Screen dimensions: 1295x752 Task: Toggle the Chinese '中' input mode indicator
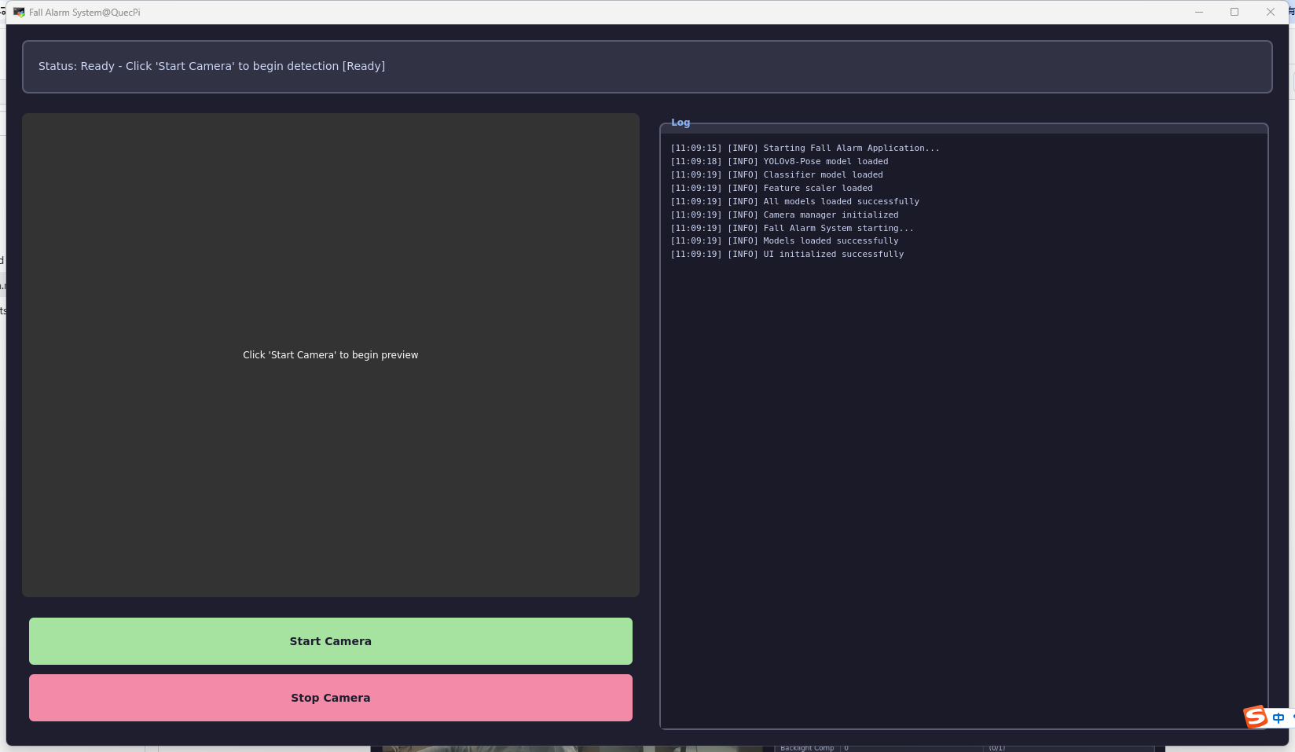(x=1278, y=718)
